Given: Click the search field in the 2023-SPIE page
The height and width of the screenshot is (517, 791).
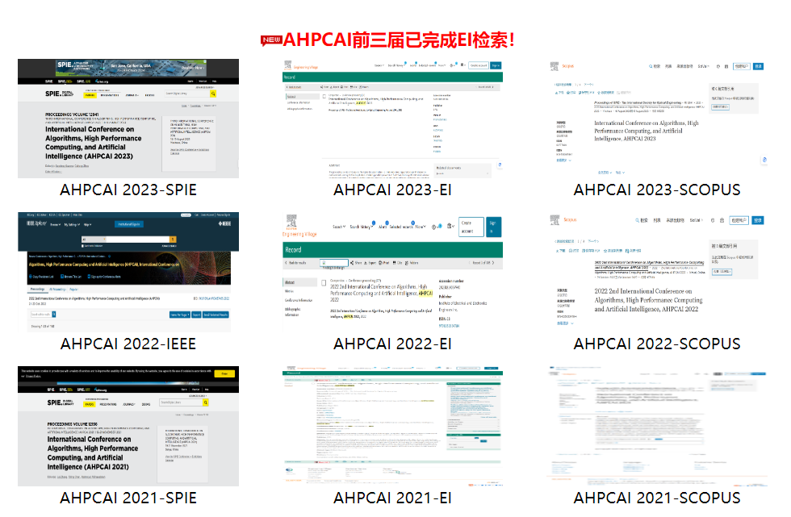Looking at the screenshot, I should click(187, 94).
